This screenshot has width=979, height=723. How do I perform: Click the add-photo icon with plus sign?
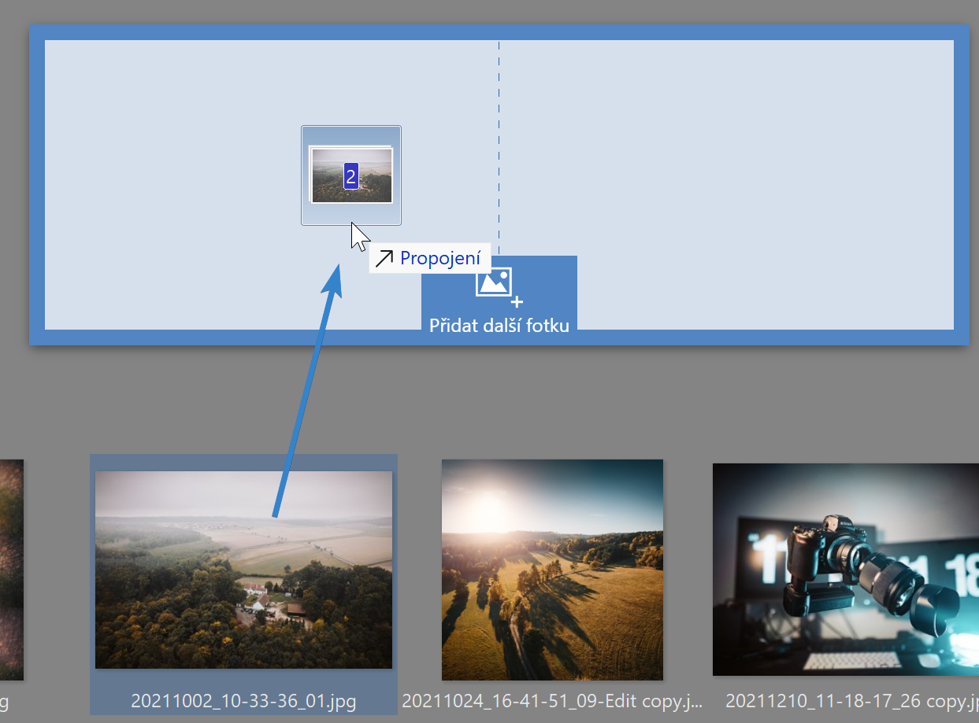(499, 286)
